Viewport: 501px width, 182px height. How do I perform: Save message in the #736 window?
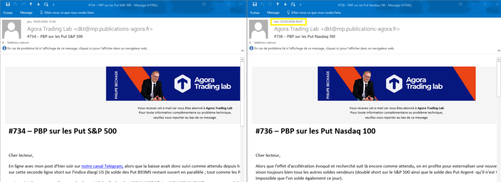click(x=254, y=4)
